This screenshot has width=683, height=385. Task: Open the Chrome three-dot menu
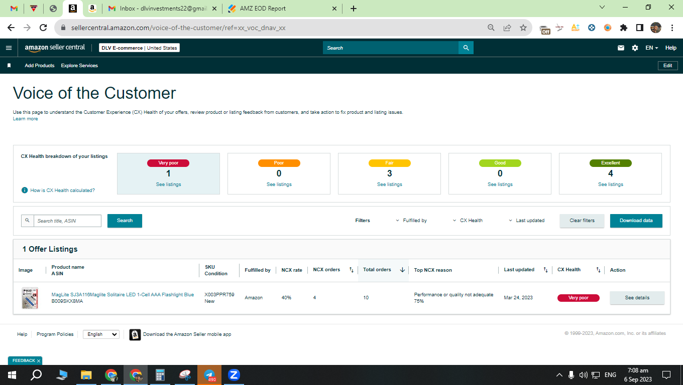tap(672, 28)
